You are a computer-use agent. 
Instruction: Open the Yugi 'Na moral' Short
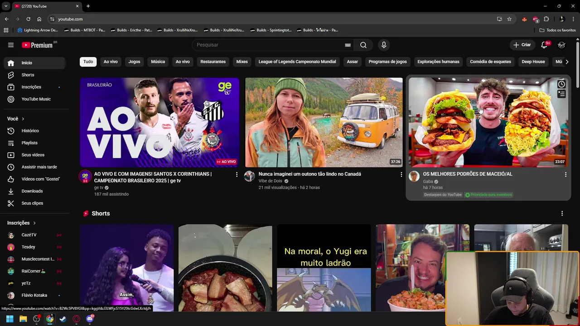pyautogui.click(x=324, y=268)
